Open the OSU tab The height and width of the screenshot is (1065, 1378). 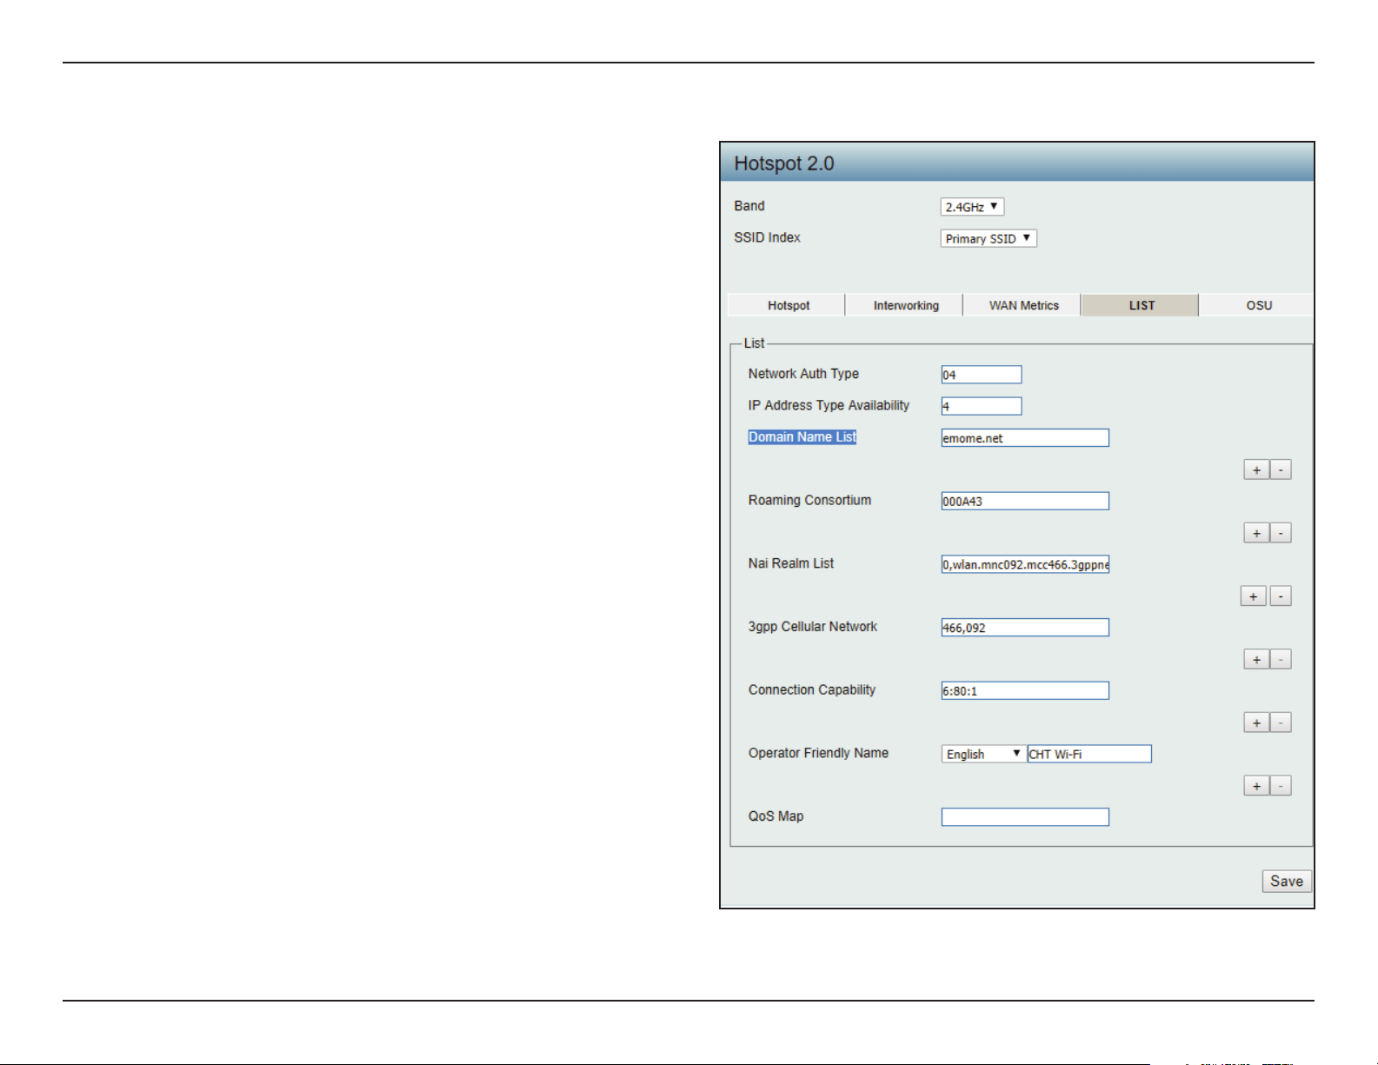[1258, 305]
